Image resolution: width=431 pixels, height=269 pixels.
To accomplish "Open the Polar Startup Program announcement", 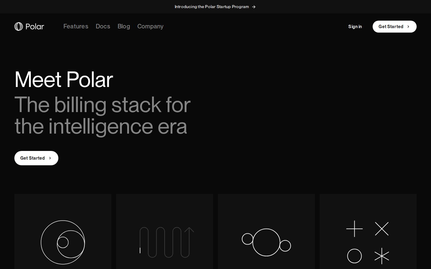I will [215, 7].
